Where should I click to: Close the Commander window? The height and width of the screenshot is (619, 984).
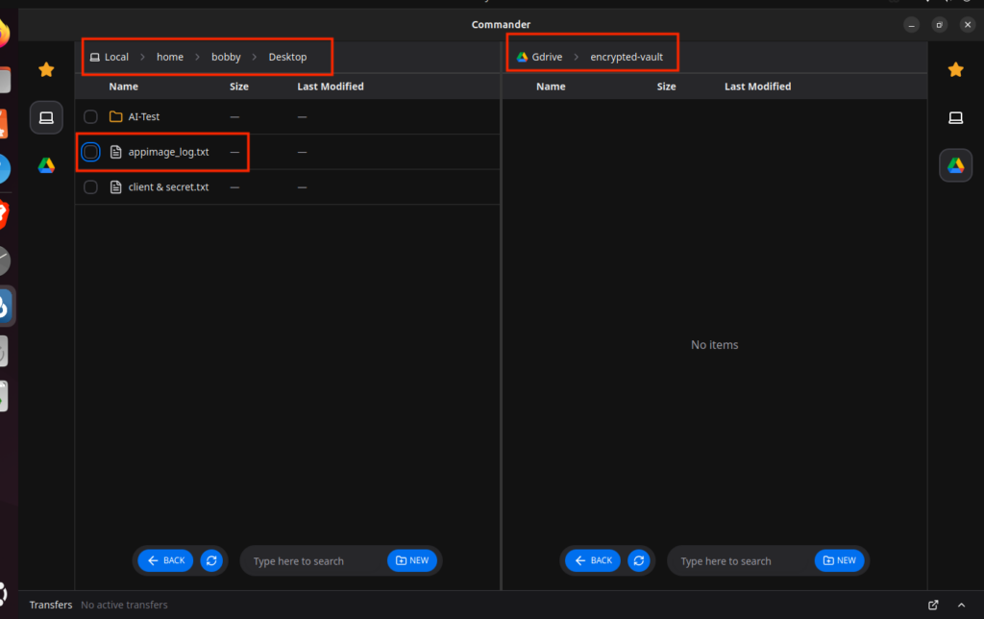(x=967, y=24)
